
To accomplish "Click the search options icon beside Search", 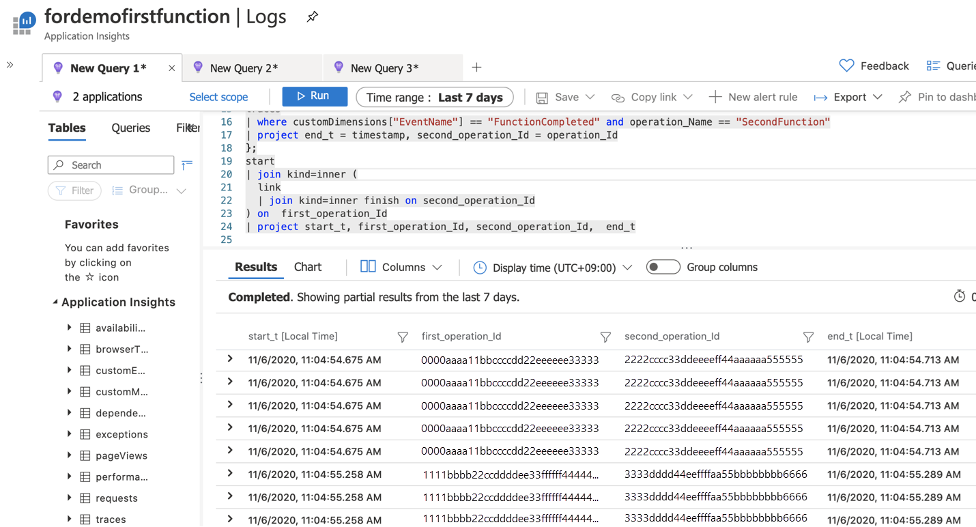I will (187, 165).
